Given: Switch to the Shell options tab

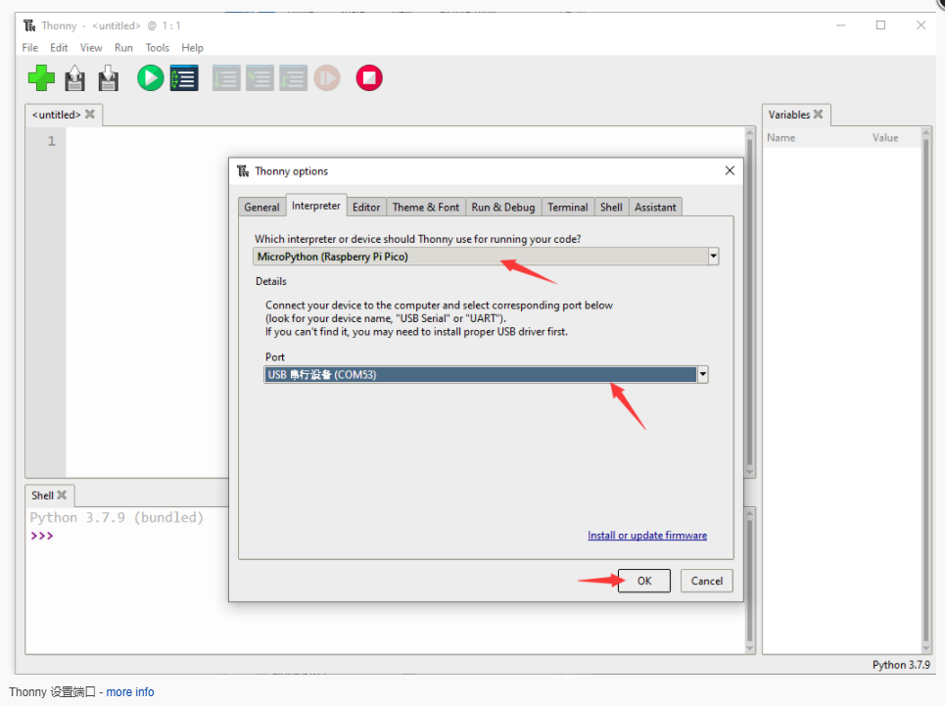Looking at the screenshot, I should point(611,207).
